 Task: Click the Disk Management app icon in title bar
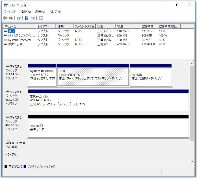pyautogui.click(x=6, y=5)
